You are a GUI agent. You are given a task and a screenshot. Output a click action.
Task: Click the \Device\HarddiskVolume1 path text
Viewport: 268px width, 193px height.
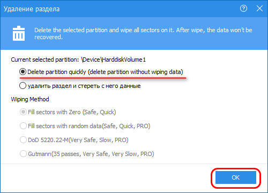113,60
